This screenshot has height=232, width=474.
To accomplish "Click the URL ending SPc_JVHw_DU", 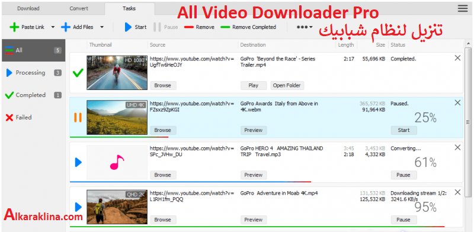I will [192, 152].
